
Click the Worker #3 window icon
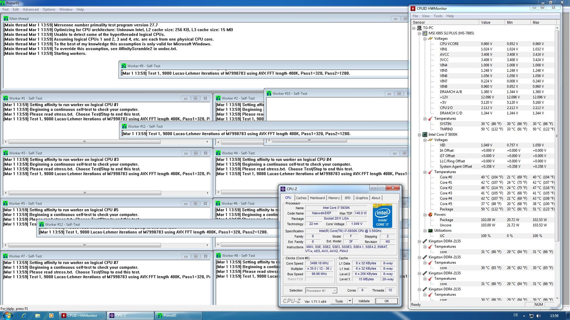click(x=6, y=153)
